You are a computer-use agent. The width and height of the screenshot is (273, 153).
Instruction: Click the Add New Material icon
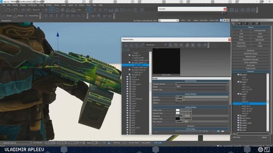coord(171,45)
